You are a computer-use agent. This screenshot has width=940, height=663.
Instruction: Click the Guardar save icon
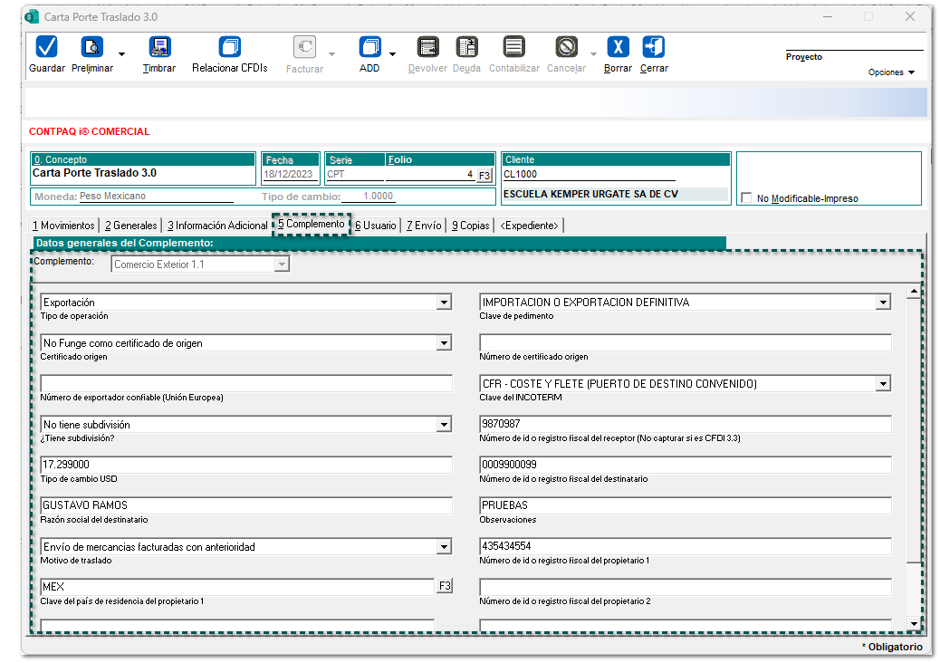(x=46, y=48)
